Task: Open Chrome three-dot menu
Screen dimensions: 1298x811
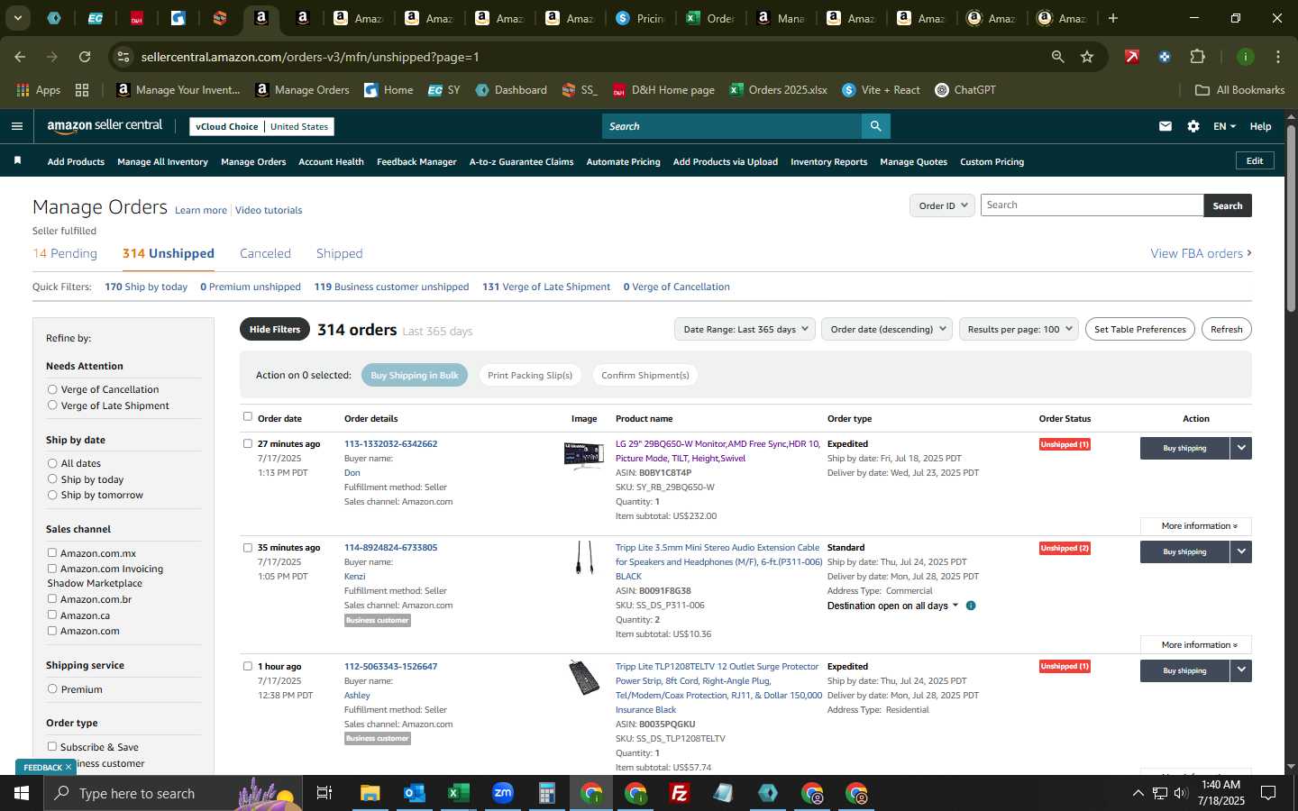Action: click(x=1277, y=57)
